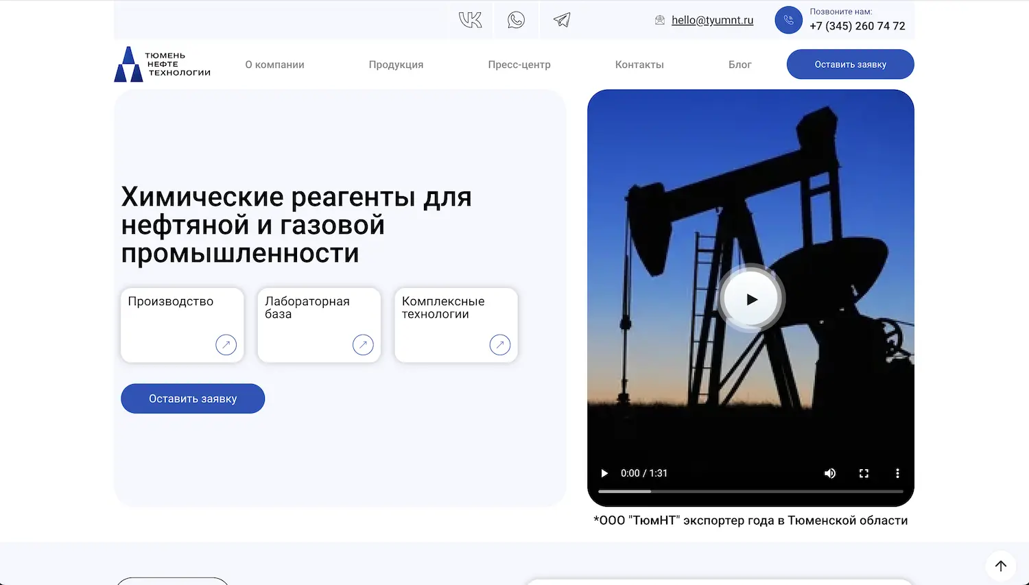Click the Позвоните нам: label
Viewport: 1029px width, 585px height.
point(841,12)
